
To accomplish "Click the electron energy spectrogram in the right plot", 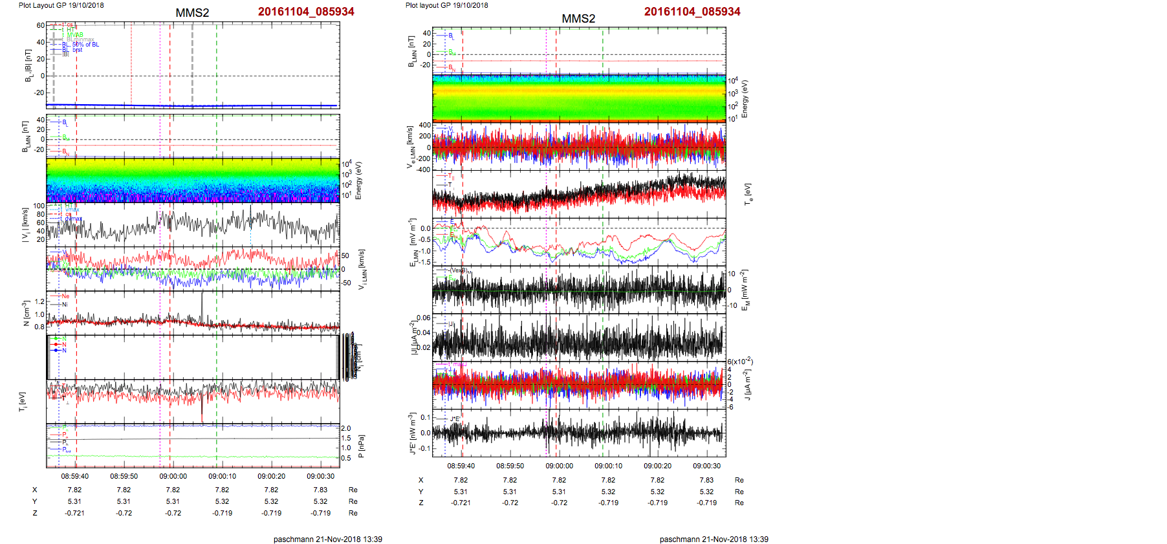I will 578,98.
